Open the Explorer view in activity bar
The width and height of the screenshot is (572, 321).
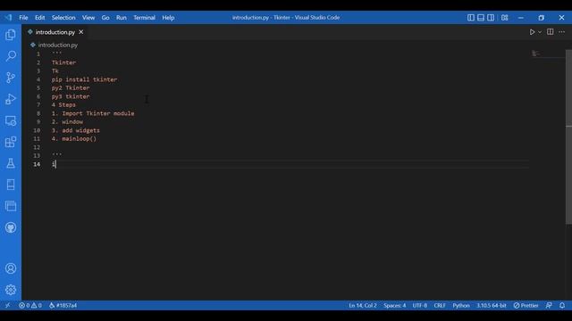11,35
